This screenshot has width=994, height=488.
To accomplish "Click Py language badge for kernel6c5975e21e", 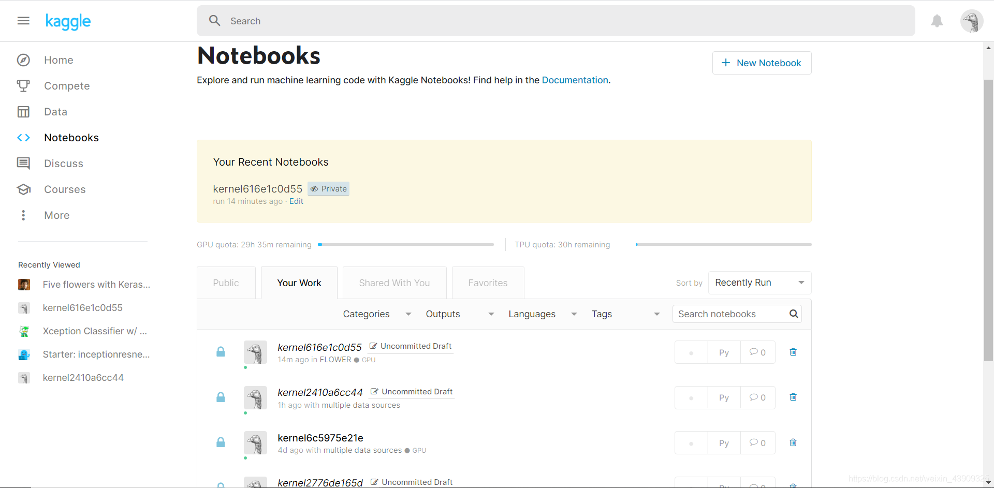I will point(724,443).
